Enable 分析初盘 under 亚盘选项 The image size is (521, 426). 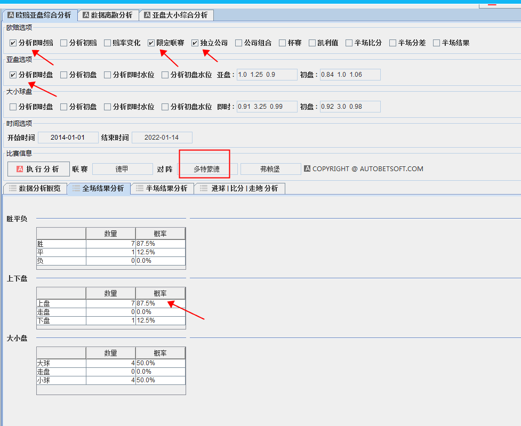click(64, 75)
